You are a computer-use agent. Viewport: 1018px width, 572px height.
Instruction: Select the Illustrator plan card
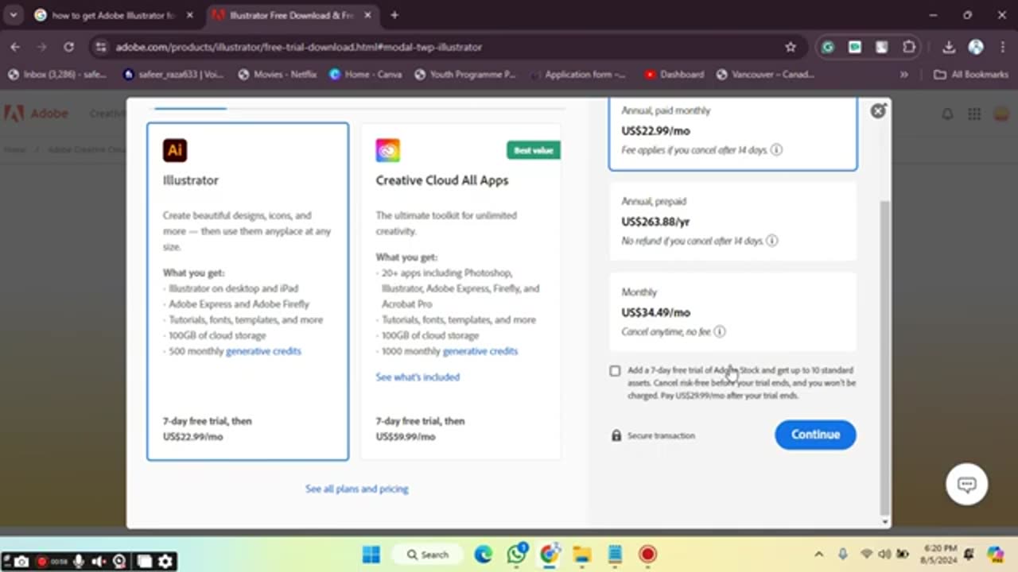pyautogui.click(x=247, y=292)
